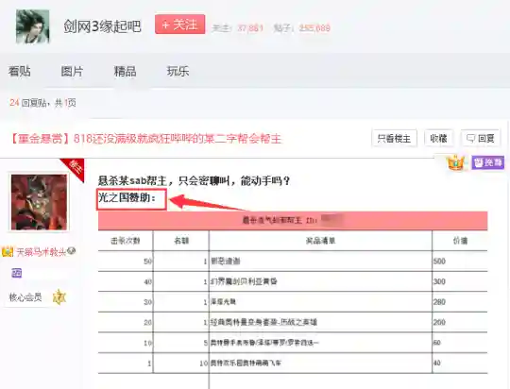Image resolution: width=510 pixels, height=389 pixels.
Task: Click the 只看楼主 button
Action: pos(394,138)
